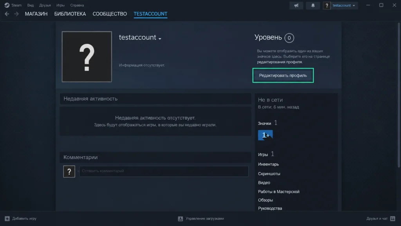Follow the редактирования профиля link
401x226 pixels.
coord(280,62)
